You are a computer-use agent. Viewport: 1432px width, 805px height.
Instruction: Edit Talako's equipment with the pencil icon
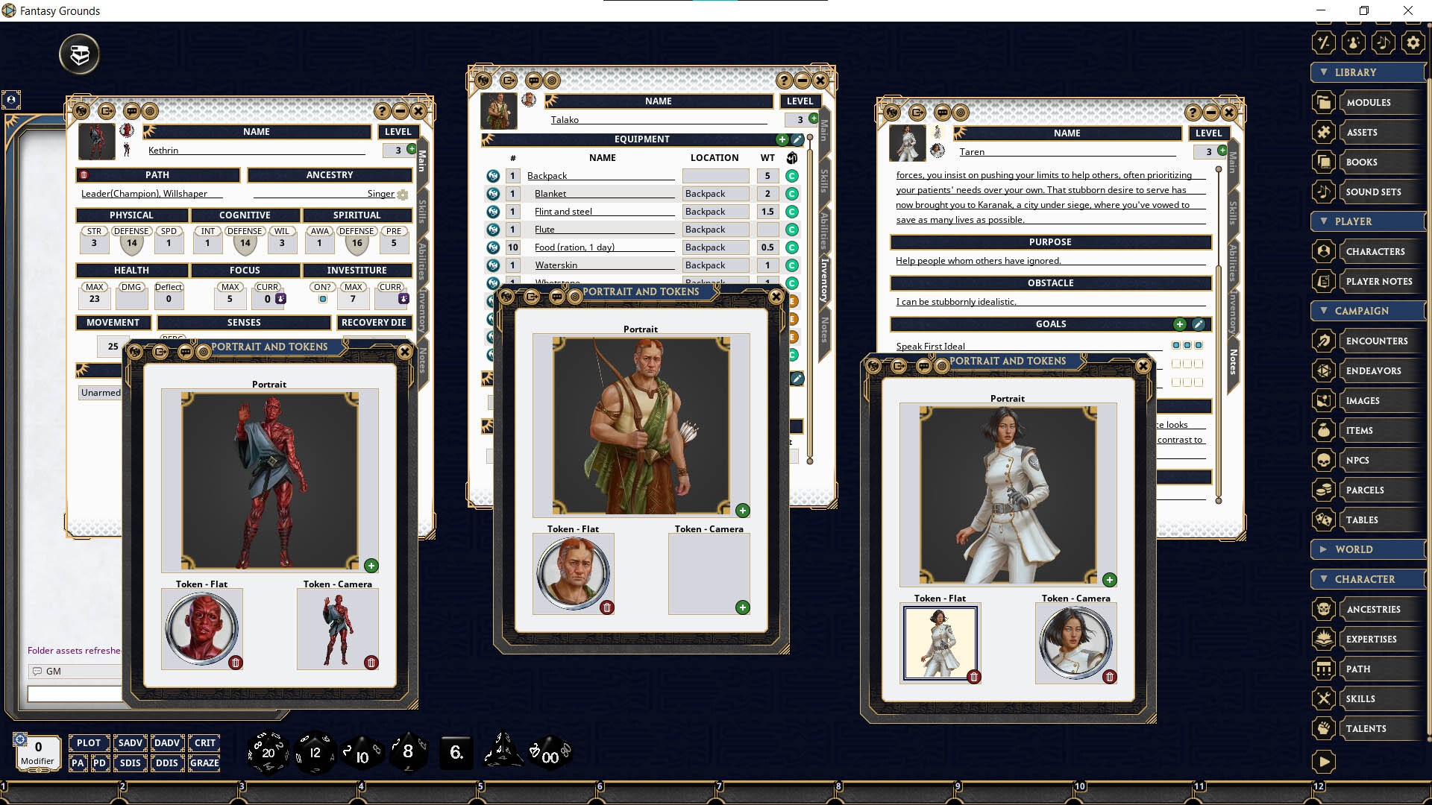pos(797,139)
